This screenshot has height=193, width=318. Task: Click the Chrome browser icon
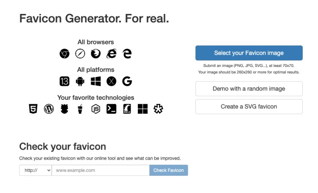click(64, 54)
